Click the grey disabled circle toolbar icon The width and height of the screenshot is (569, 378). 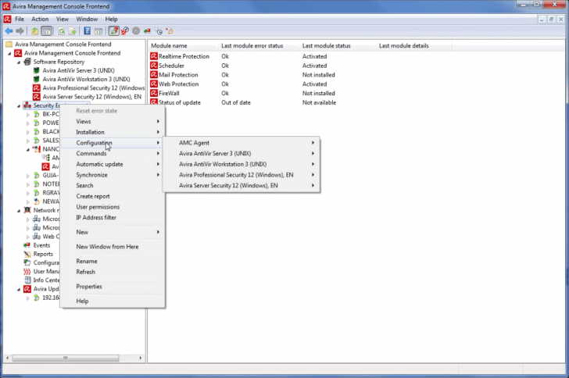(x=136, y=31)
